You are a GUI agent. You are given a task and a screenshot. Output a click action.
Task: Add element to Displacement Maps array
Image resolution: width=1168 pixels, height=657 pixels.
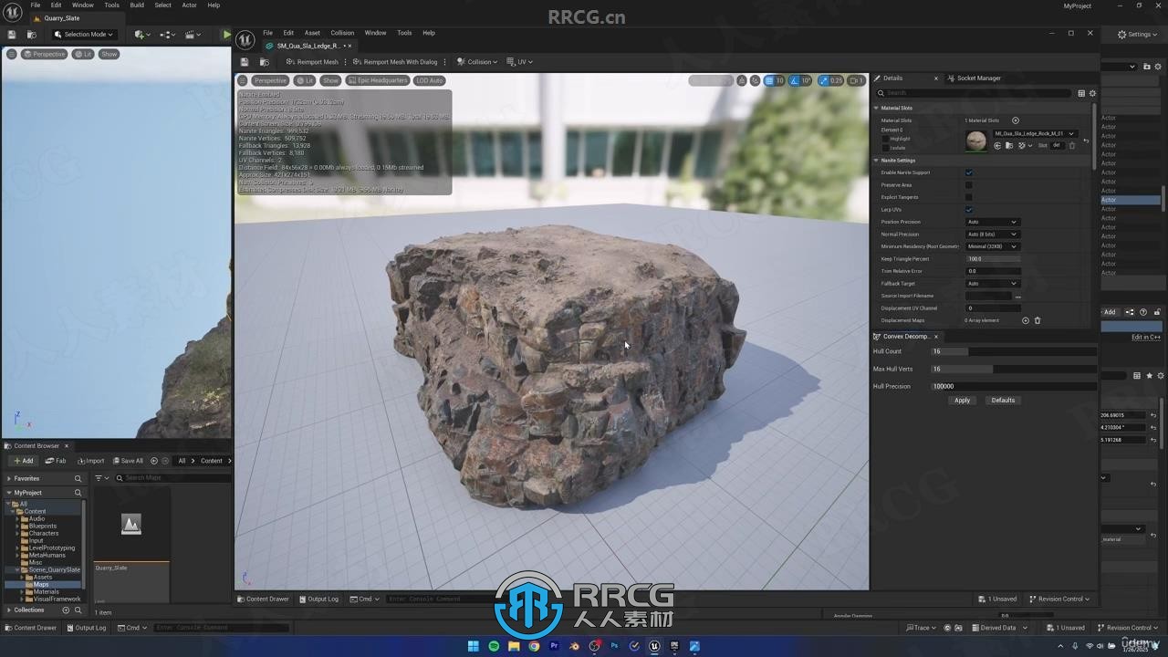point(1026,320)
